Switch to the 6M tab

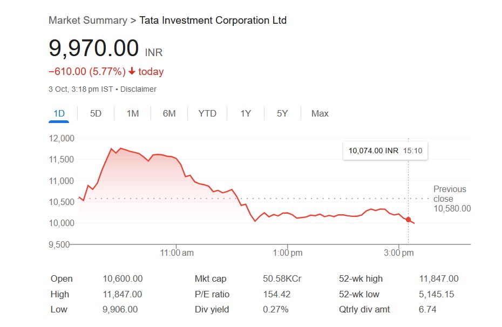pyautogui.click(x=169, y=113)
